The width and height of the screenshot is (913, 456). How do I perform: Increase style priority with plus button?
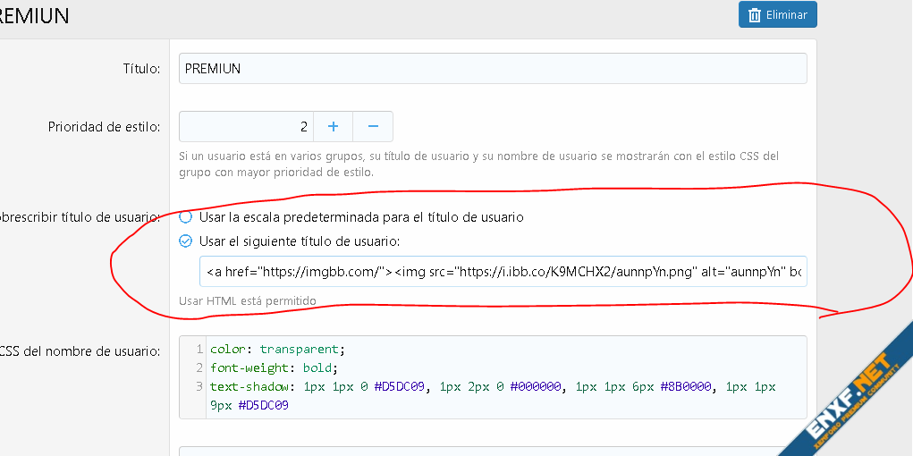[x=333, y=127]
